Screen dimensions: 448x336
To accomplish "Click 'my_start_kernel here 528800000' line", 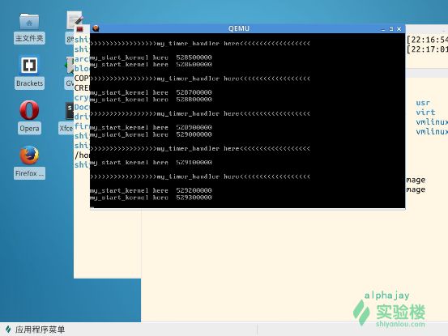I will (151, 100).
